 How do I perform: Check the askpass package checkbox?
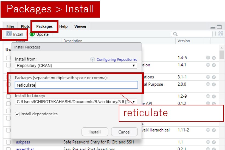pyautogui.click(x=9, y=142)
